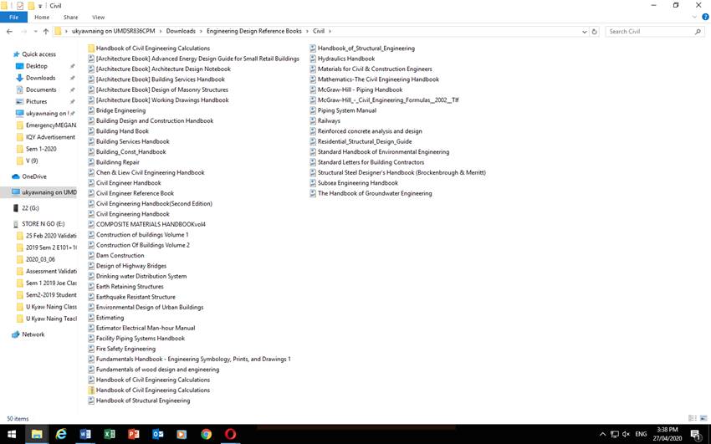The image size is (711, 444).
Task: Select Engineering Design Reference Books breadcrumb
Action: point(254,31)
